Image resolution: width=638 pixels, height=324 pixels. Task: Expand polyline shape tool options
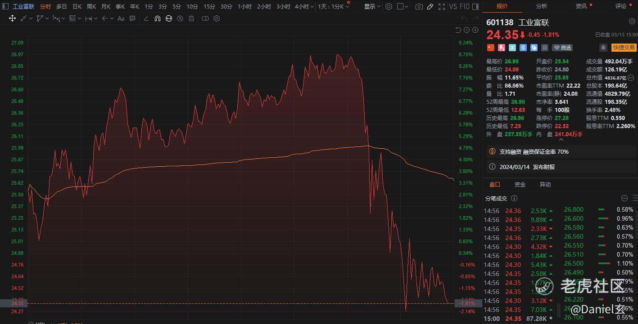pos(46,18)
